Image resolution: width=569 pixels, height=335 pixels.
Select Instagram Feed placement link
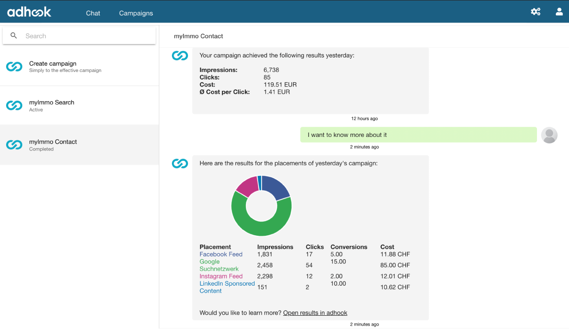pos(221,276)
